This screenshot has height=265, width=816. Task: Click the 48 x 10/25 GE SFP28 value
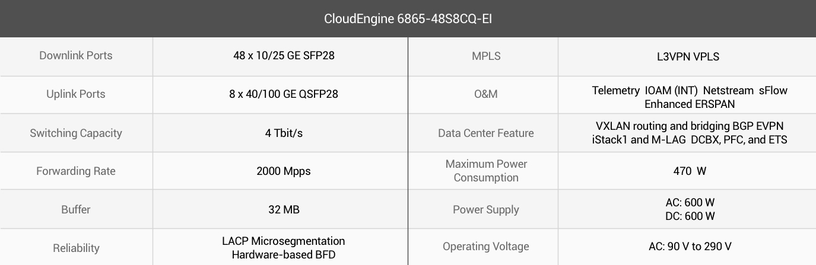point(280,56)
